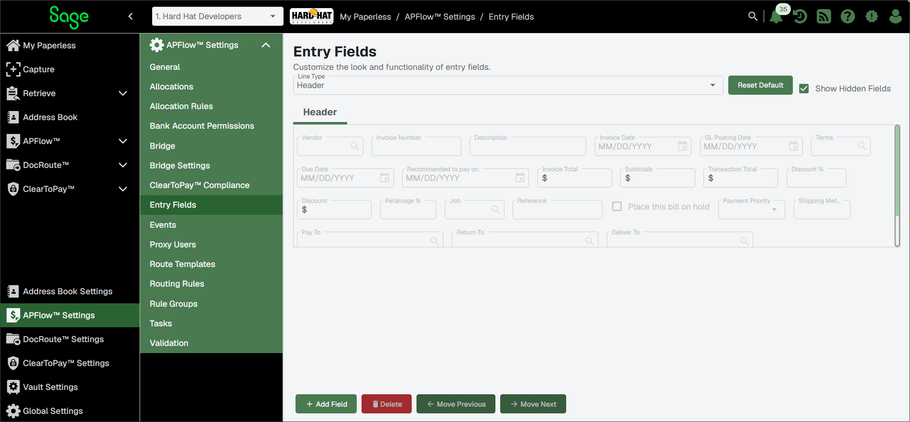Click the Reset Default button
The image size is (910, 422).
[x=760, y=85]
